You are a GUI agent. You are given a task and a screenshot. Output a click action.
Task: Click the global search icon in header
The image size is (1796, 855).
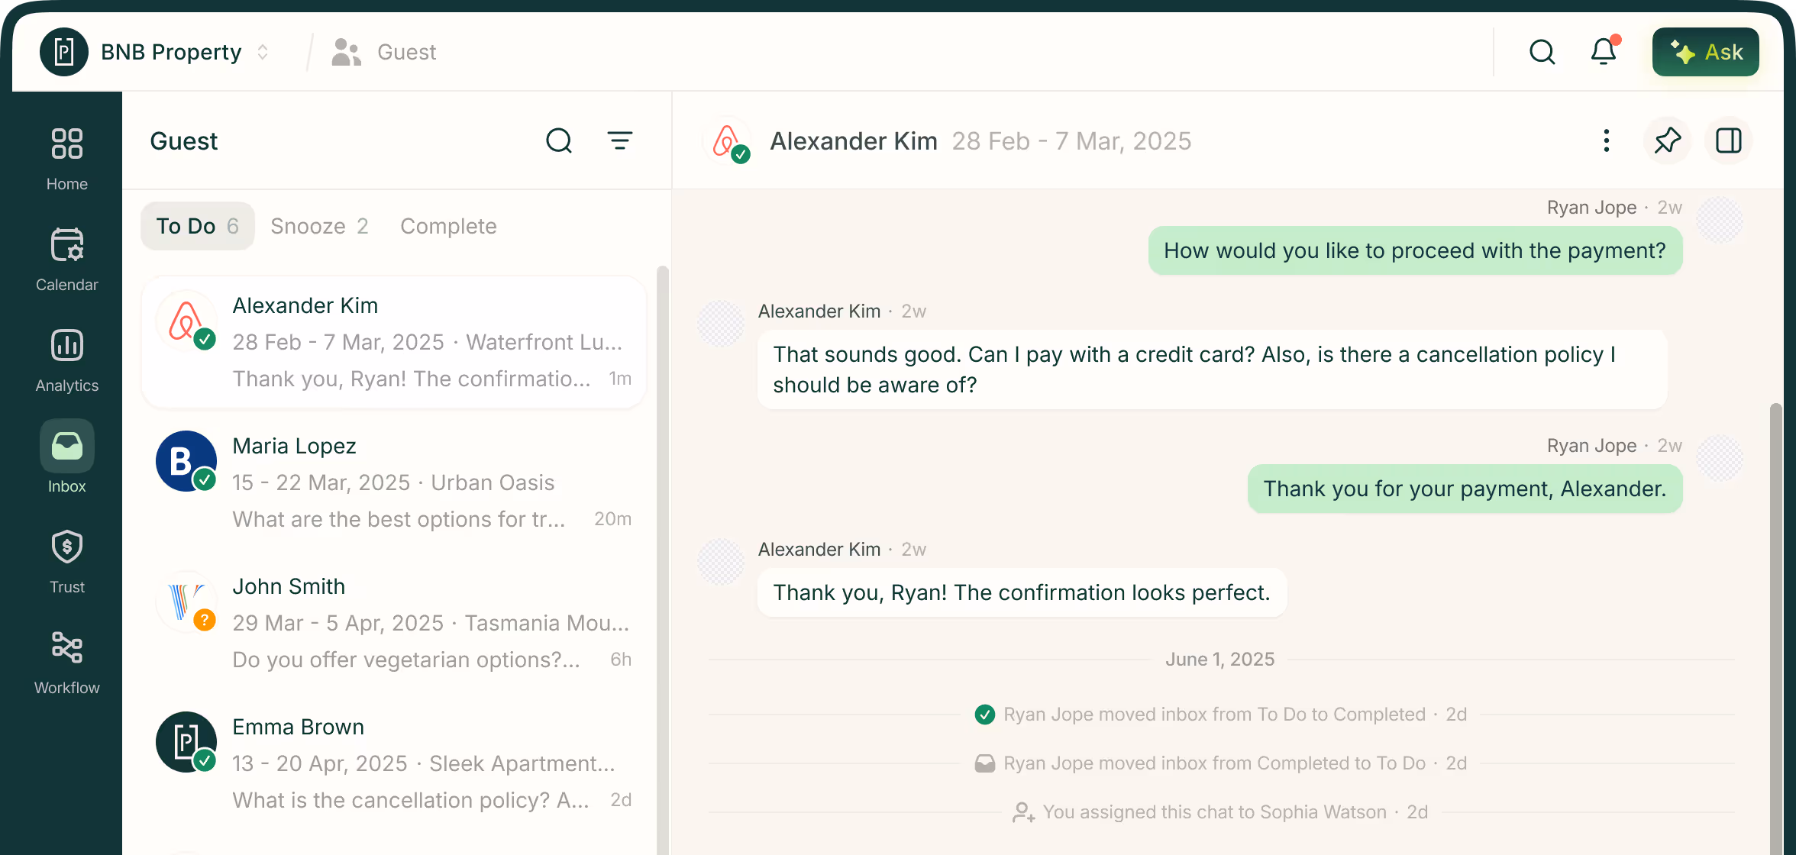tap(1542, 52)
